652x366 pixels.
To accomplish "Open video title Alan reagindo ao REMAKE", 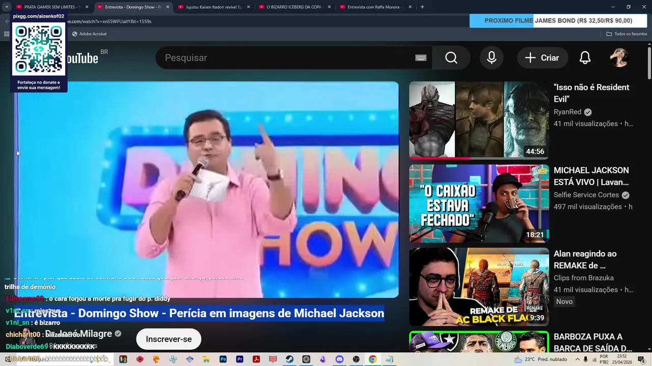I will 585,259.
